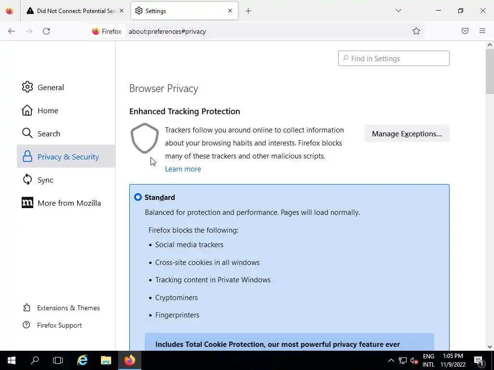Launch Internet Explorer from the taskbar
Screen dimensions: 494x370
coord(82,360)
